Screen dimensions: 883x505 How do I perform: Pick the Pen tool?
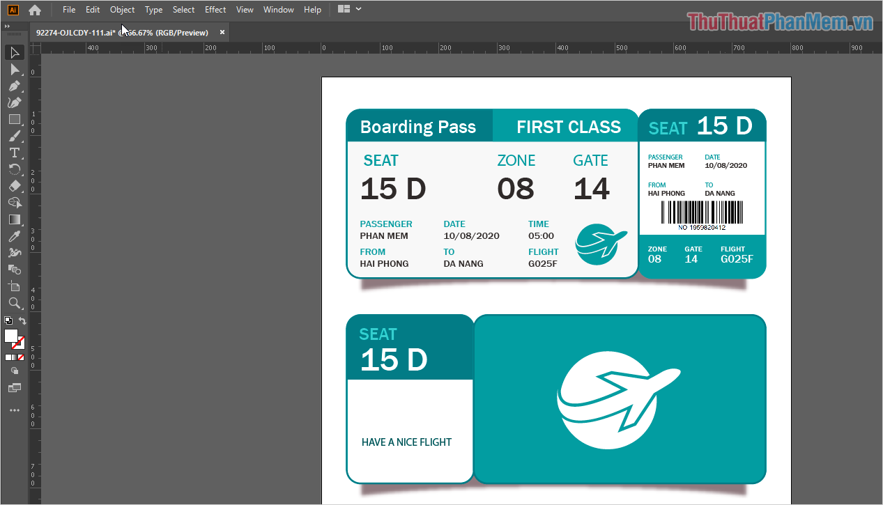click(x=14, y=86)
